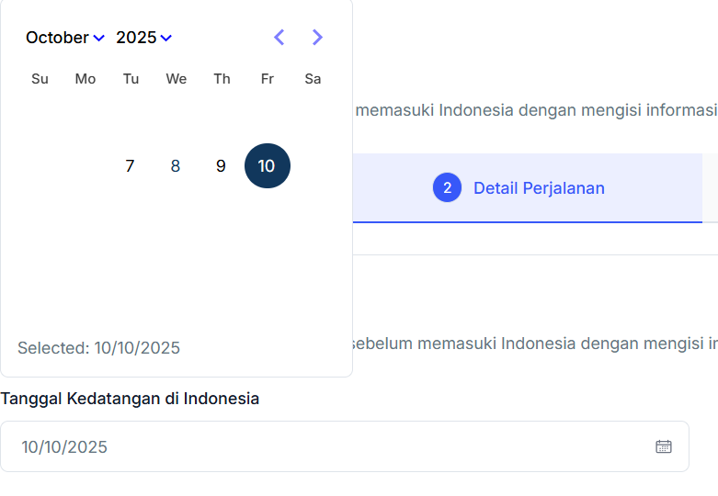Go to the next month arrow
This screenshot has height=496, width=718.
coord(317,38)
